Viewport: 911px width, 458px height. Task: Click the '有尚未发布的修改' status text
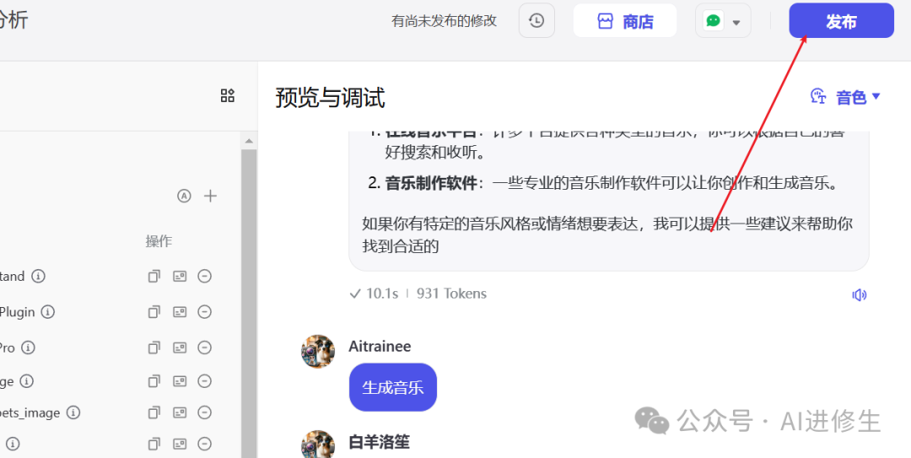[x=445, y=21]
